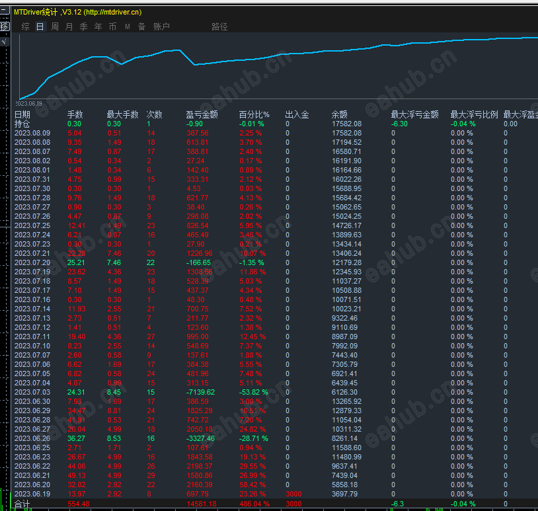This screenshot has height=511, width=538.
Task: Click the 2023.07.10 date cell
Action: click(x=32, y=346)
